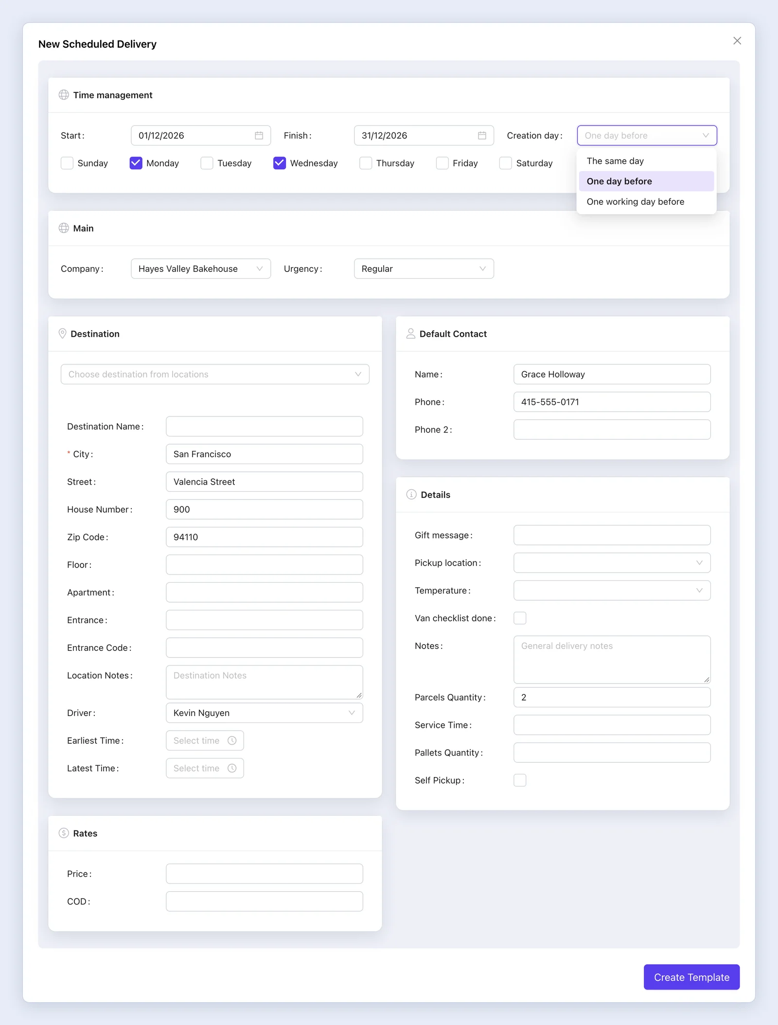Click the clock icon in Earliest Time
Viewport: 778px width, 1025px height.
(232, 740)
